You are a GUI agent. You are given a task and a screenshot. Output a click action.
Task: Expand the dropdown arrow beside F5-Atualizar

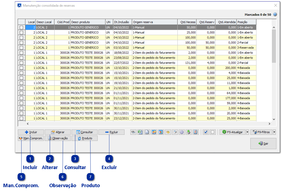tap(247, 132)
